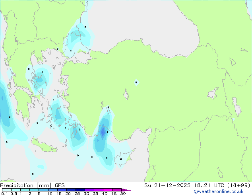This screenshot has height=195, width=252.
Task: Click the darkest blue precipitation core near Antalya coast
Action: [x=103, y=132]
